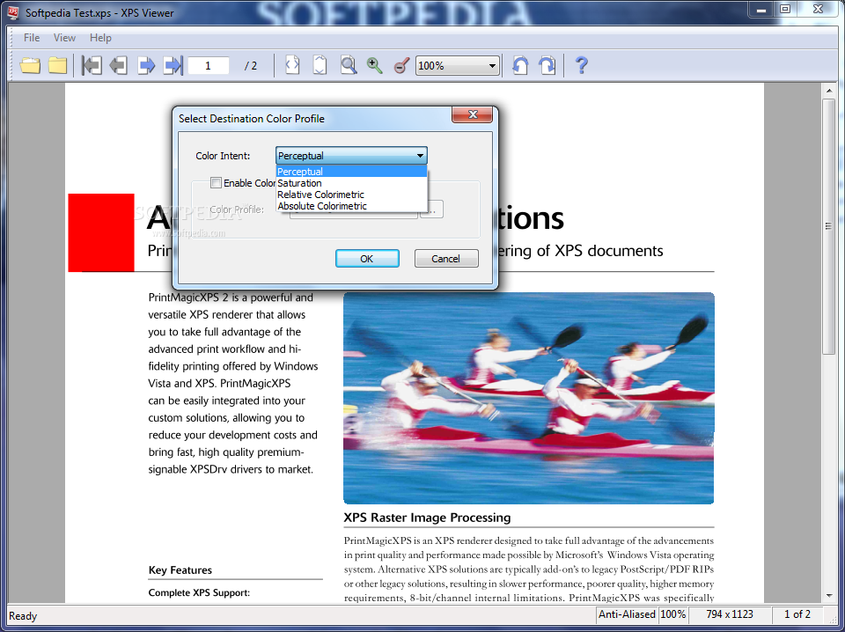Rotate the page counterclockwise
845x632 pixels.
(520, 65)
